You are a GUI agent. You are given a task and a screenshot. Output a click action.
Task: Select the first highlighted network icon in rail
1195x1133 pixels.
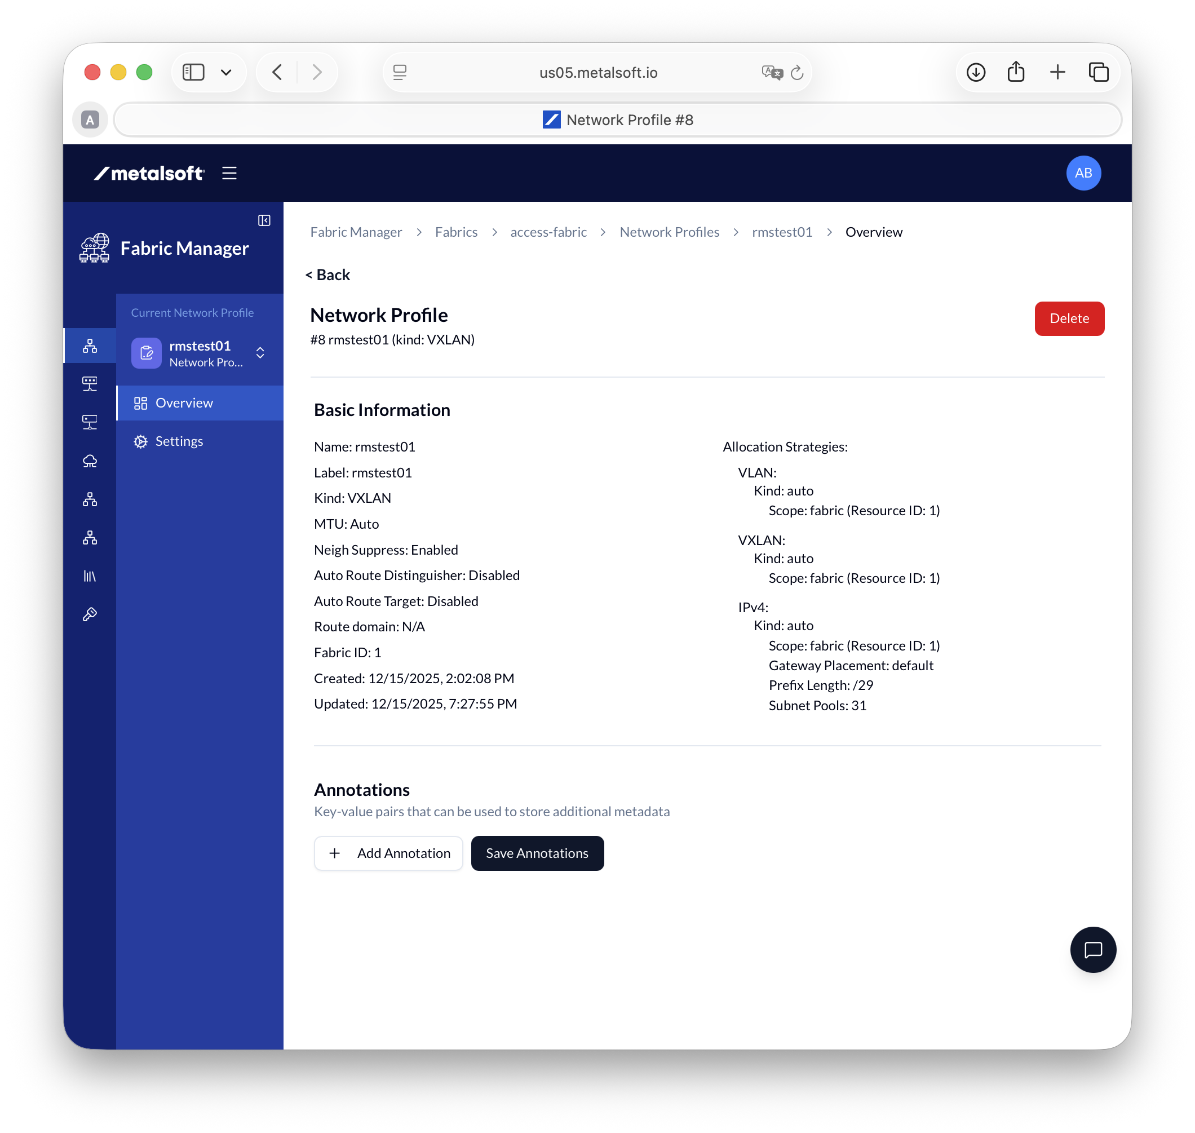tap(90, 346)
